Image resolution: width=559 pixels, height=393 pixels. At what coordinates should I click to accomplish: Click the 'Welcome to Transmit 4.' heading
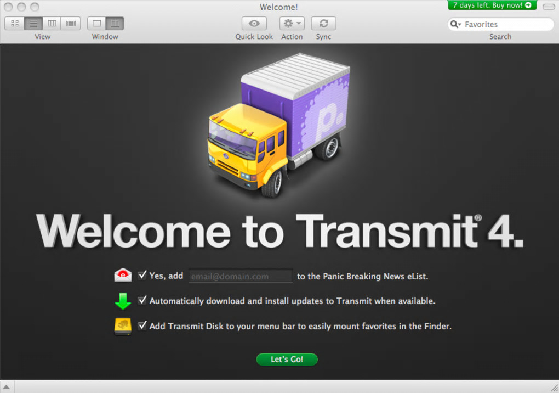tap(280, 231)
